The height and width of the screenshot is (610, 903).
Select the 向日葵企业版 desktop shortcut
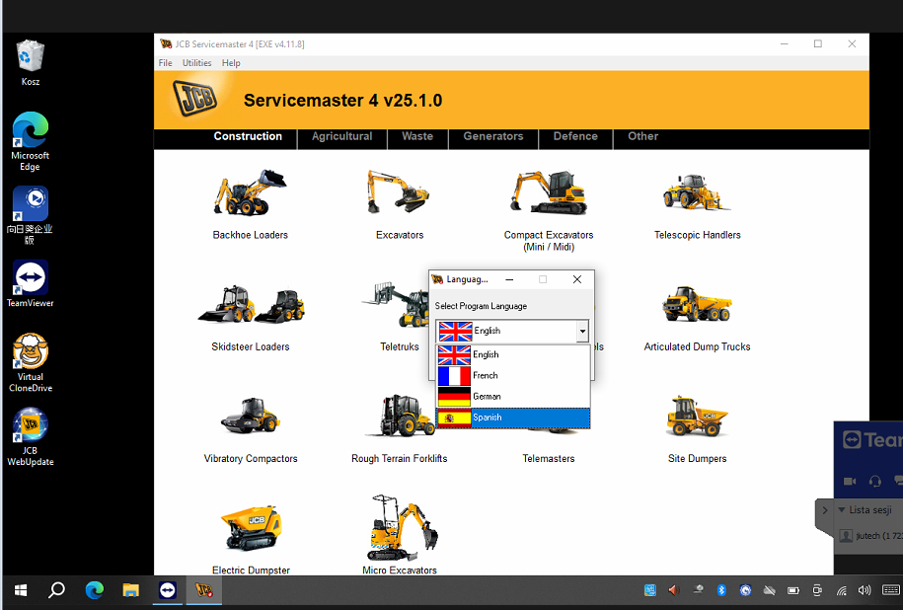[30, 215]
